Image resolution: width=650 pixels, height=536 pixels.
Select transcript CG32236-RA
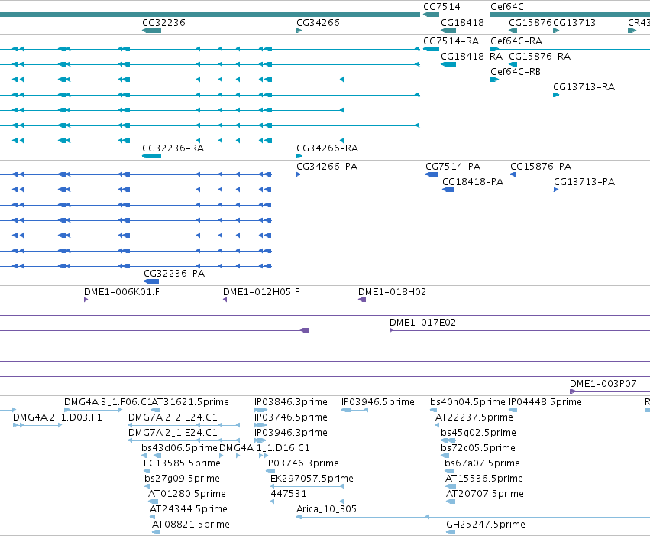(151, 156)
